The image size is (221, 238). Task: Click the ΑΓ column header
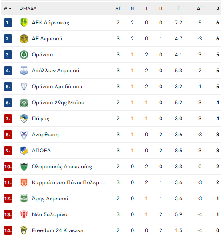click(118, 8)
